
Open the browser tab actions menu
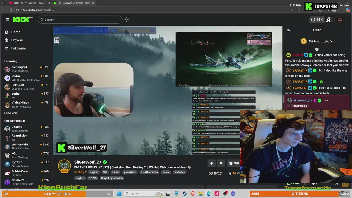coord(4,3)
